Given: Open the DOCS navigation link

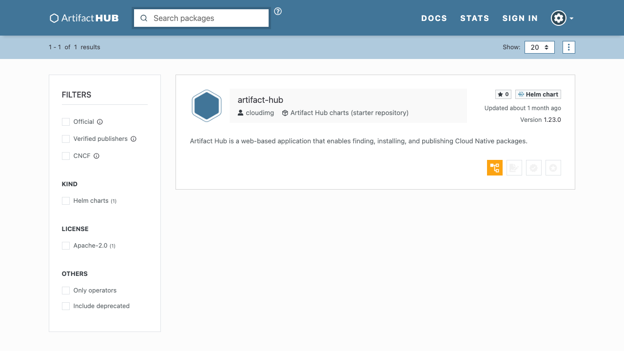Looking at the screenshot, I should pyautogui.click(x=434, y=18).
